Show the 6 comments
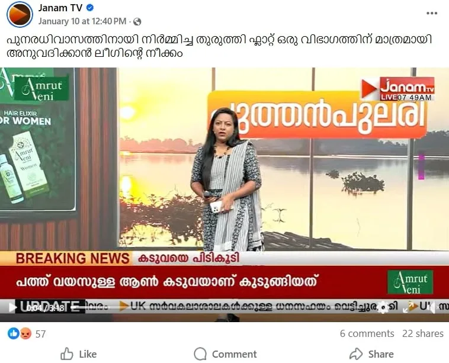This screenshot has width=449, height=363. pos(367,333)
